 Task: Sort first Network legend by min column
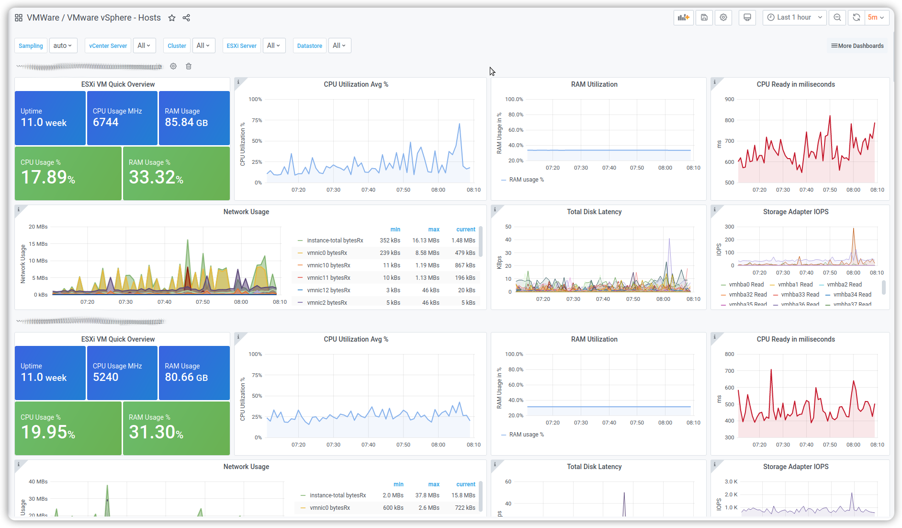[x=395, y=230]
